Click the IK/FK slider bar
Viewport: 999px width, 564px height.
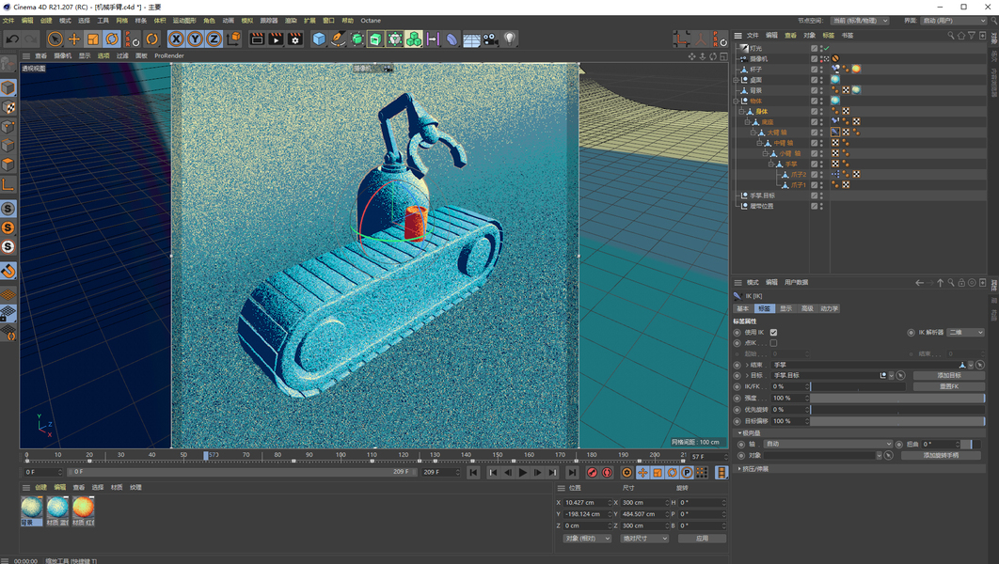858,386
